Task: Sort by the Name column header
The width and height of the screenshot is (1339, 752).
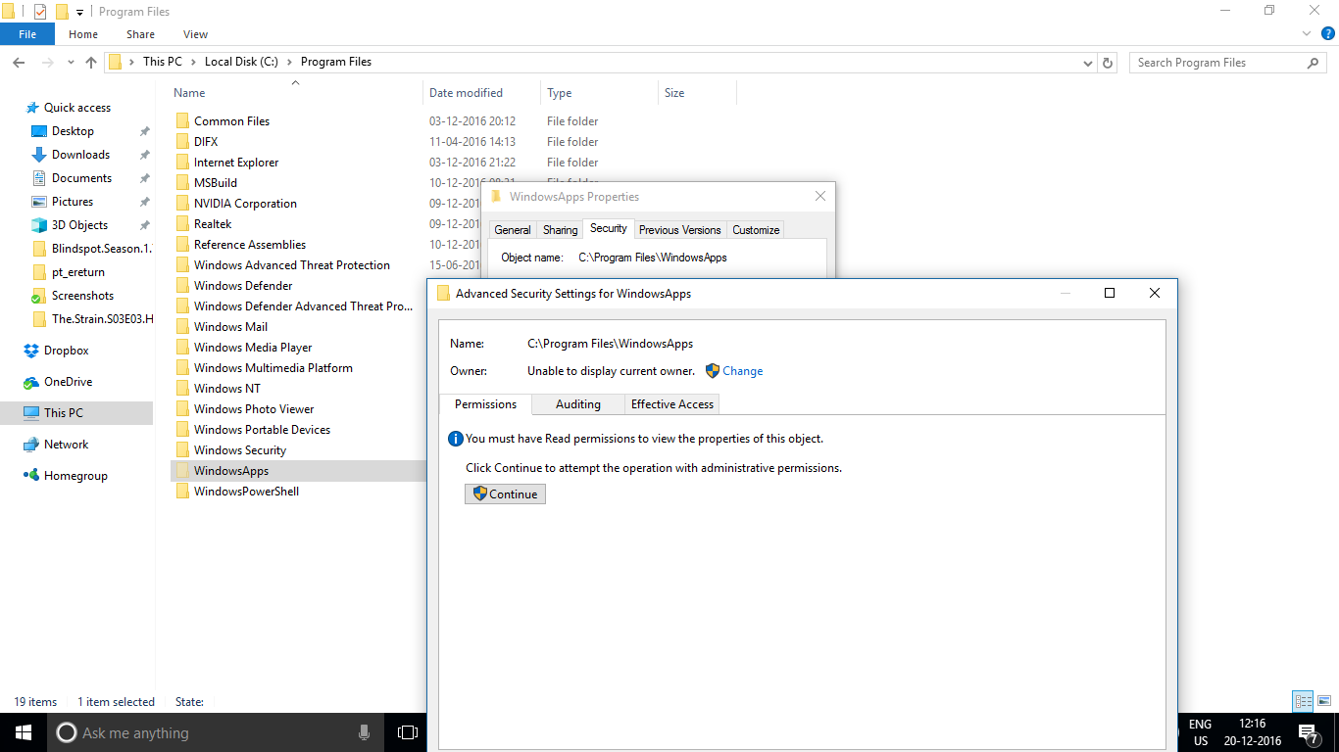Action: tap(294, 93)
